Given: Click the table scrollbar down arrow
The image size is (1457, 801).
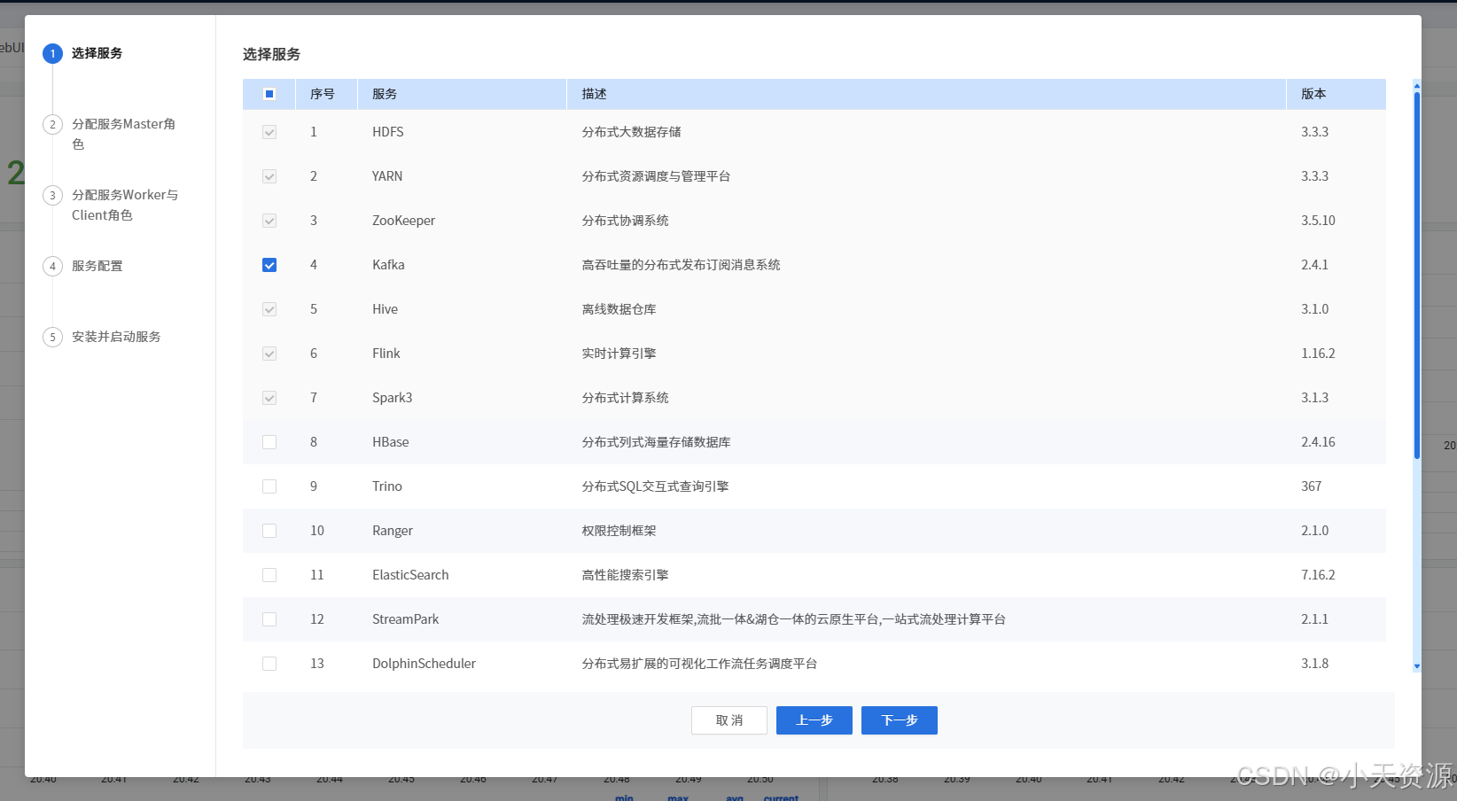Looking at the screenshot, I should [1416, 665].
